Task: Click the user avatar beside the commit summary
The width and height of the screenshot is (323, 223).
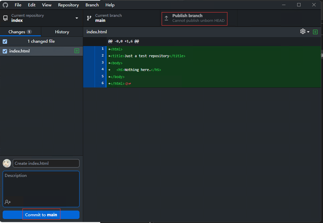Action: [x=7, y=163]
